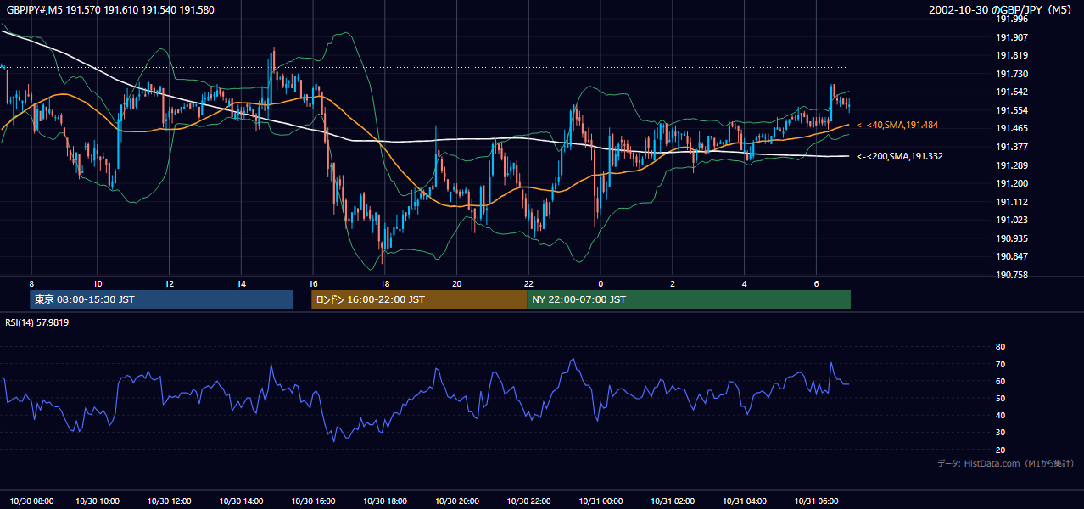
Task: Click hour tick 16 under price chart
Action: 313,284
